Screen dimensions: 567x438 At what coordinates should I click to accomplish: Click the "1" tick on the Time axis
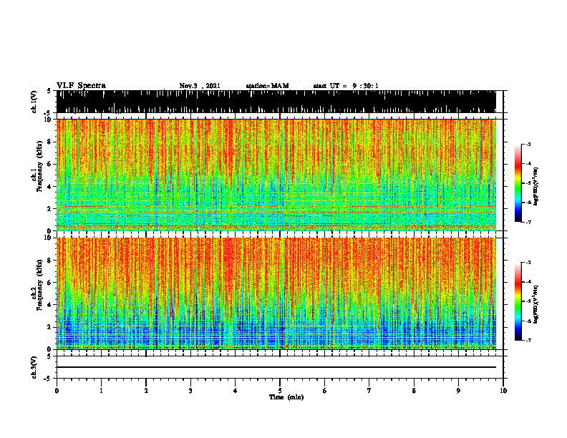101,391
